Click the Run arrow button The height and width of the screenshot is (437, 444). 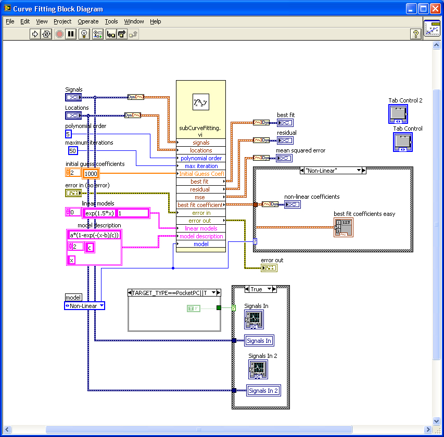tap(35, 34)
